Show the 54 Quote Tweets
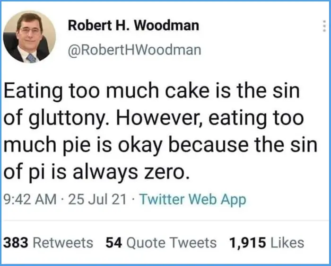This screenshot has width=331, height=266. (161, 243)
